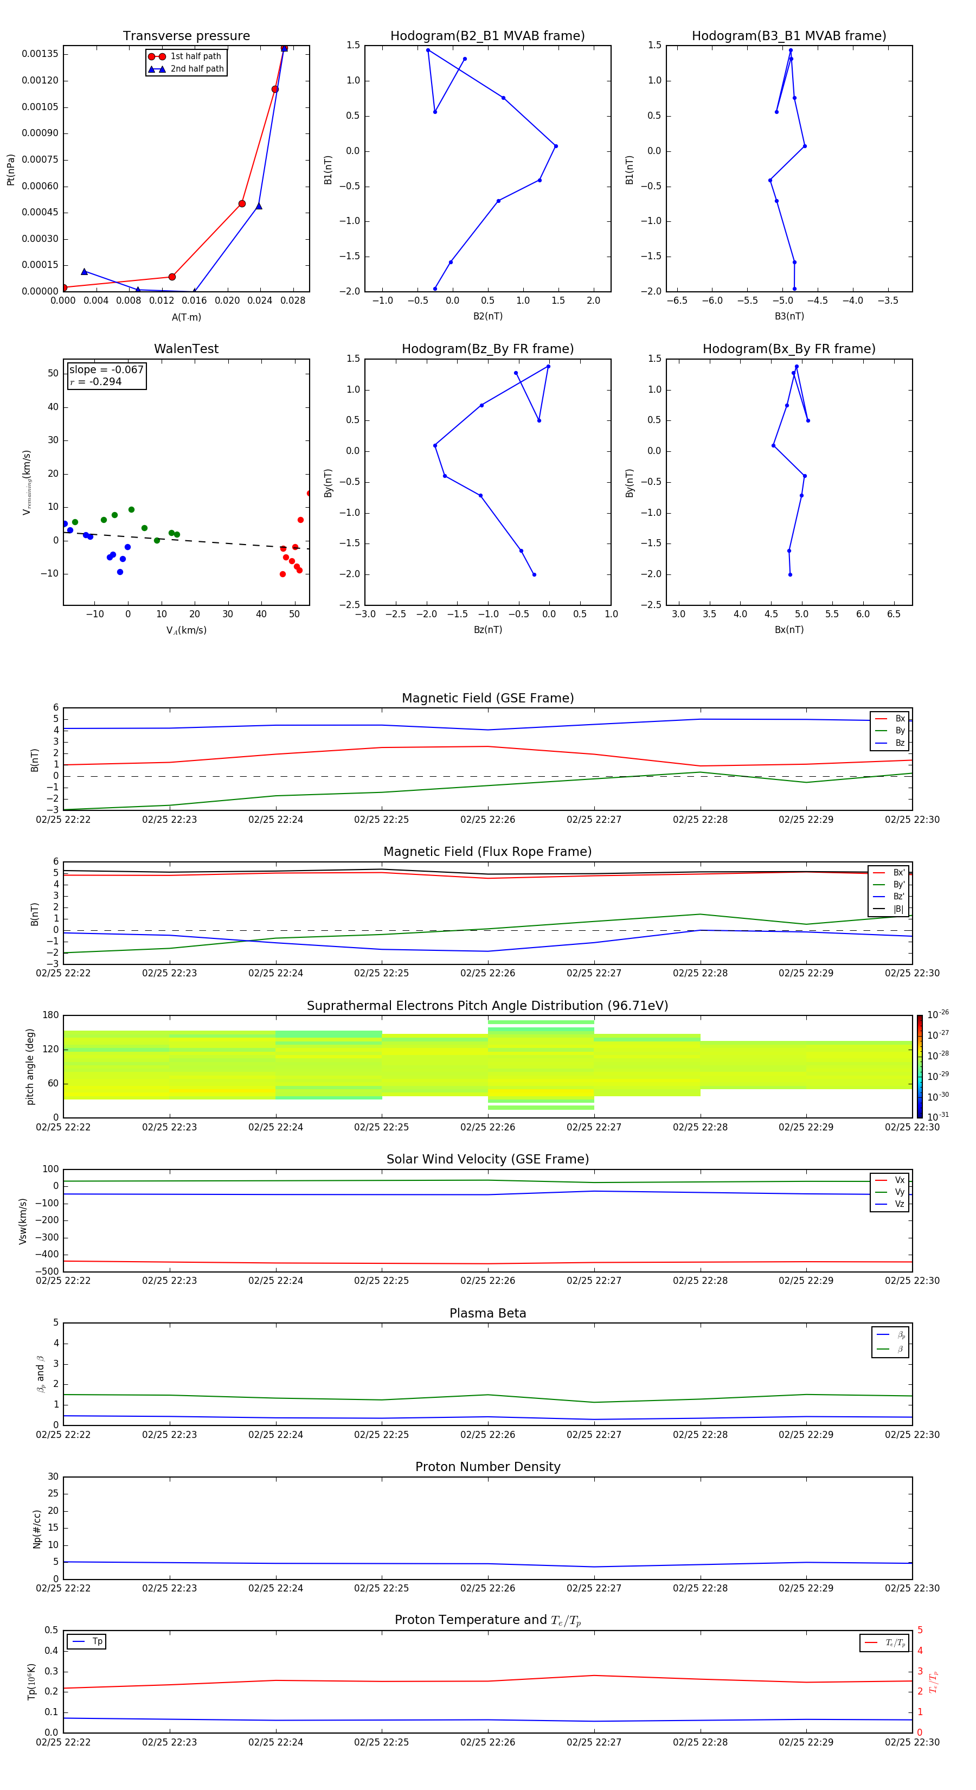Click the 'Transverse pressure' plot title
The image size is (976, 1790).
click(x=186, y=36)
